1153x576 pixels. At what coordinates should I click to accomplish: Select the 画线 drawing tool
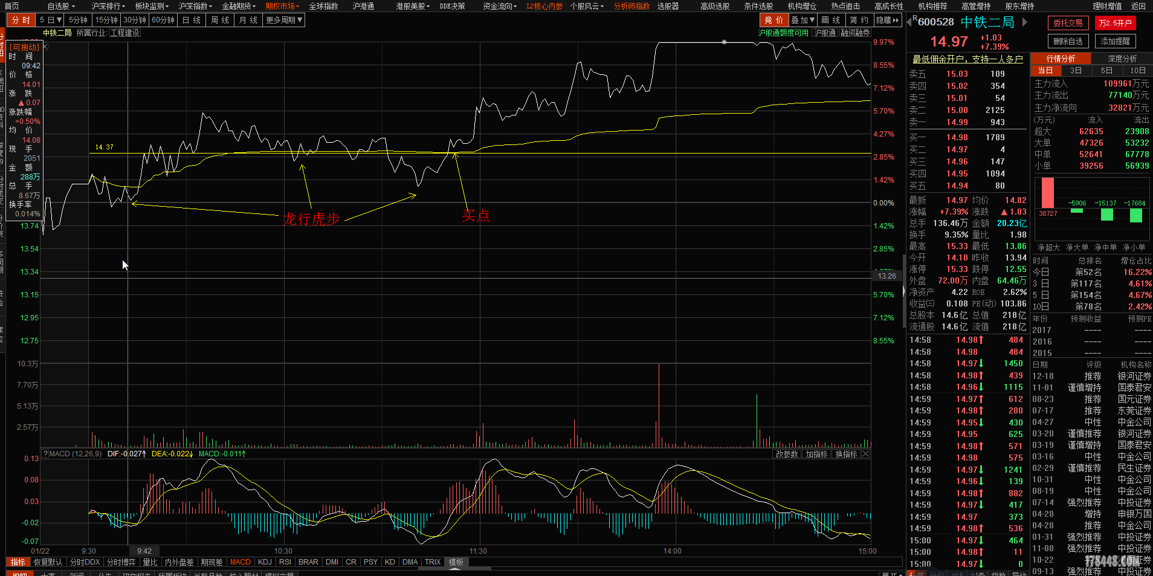pyautogui.click(x=830, y=20)
